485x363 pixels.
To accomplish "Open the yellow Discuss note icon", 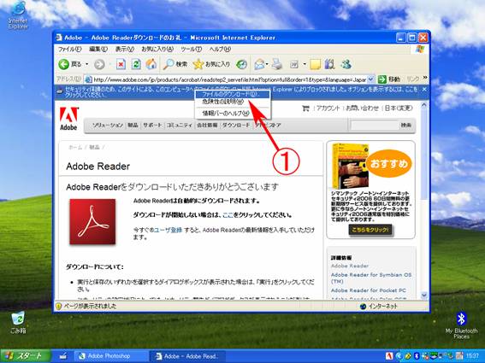I will pyautogui.click(x=315, y=64).
